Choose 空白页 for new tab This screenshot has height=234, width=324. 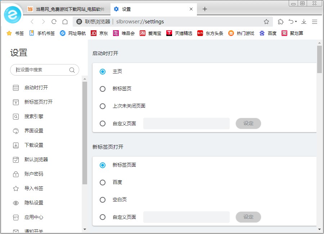[103, 200]
